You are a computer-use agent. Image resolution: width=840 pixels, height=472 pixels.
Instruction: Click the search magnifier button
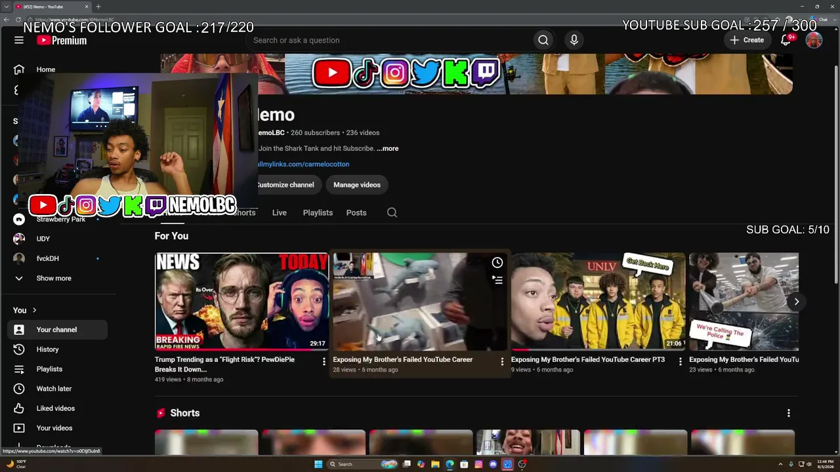coord(543,40)
